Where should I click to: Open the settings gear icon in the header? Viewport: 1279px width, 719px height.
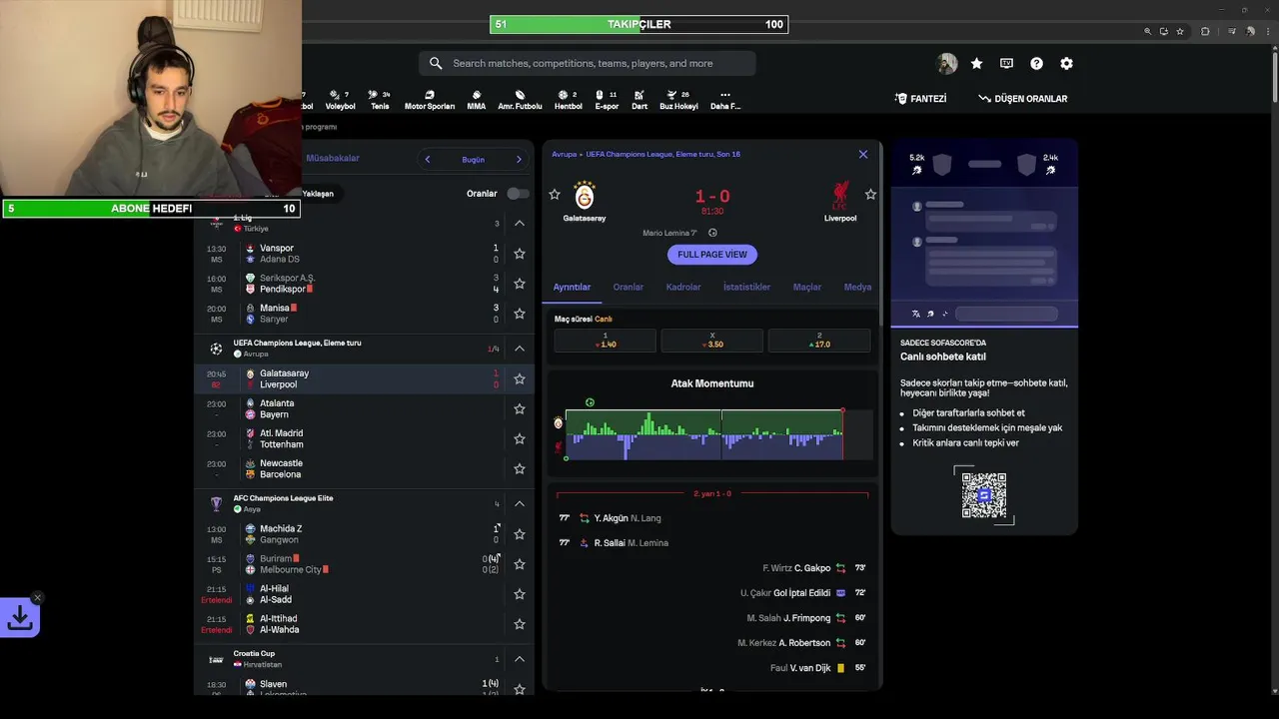click(x=1066, y=63)
